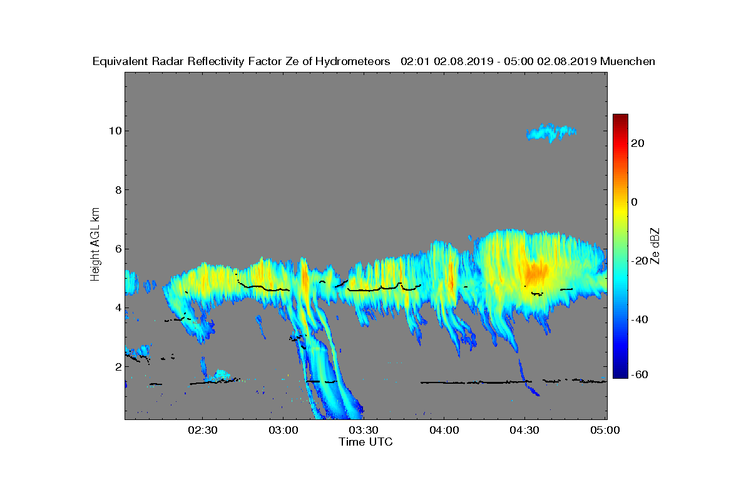This screenshot has height=500, width=751.
Task: Click the colorbar tick label -20
Action: coord(638,261)
